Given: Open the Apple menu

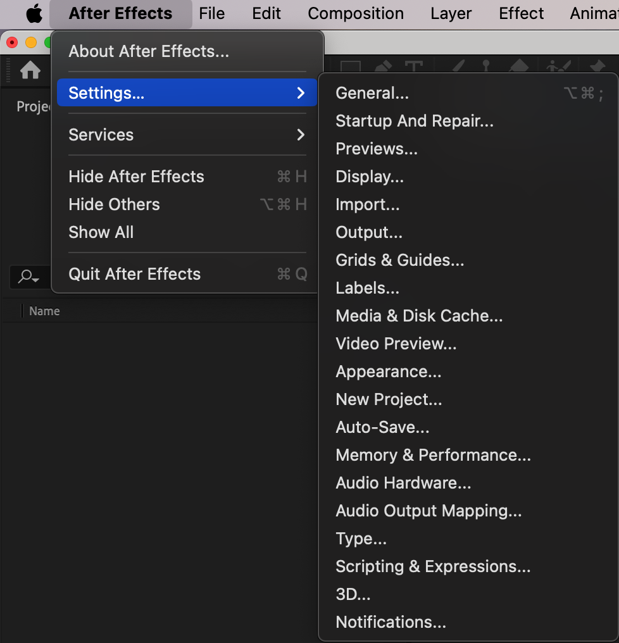Looking at the screenshot, I should point(34,13).
